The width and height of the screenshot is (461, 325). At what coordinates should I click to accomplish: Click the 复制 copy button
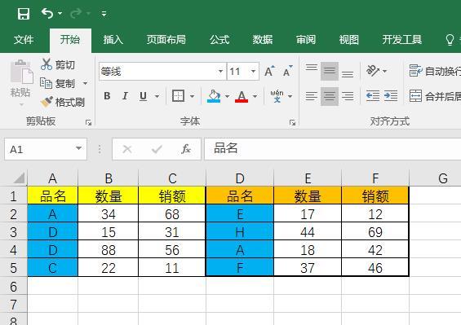point(58,83)
